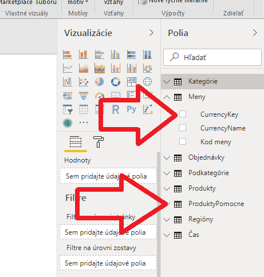Select the Python visual icon
The image size is (264, 277).
pyautogui.click(x=132, y=109)
